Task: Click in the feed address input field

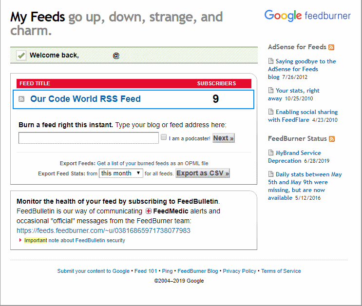Action: (x=89, y=138)
